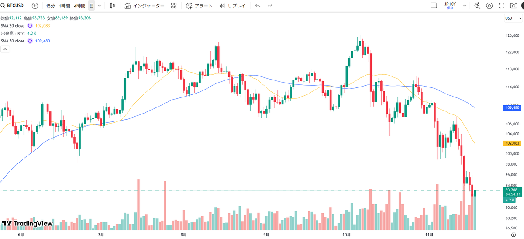524x239 pixels.
Task: Open the インジケーター indicators menu
Action: (x=145, y=6)
